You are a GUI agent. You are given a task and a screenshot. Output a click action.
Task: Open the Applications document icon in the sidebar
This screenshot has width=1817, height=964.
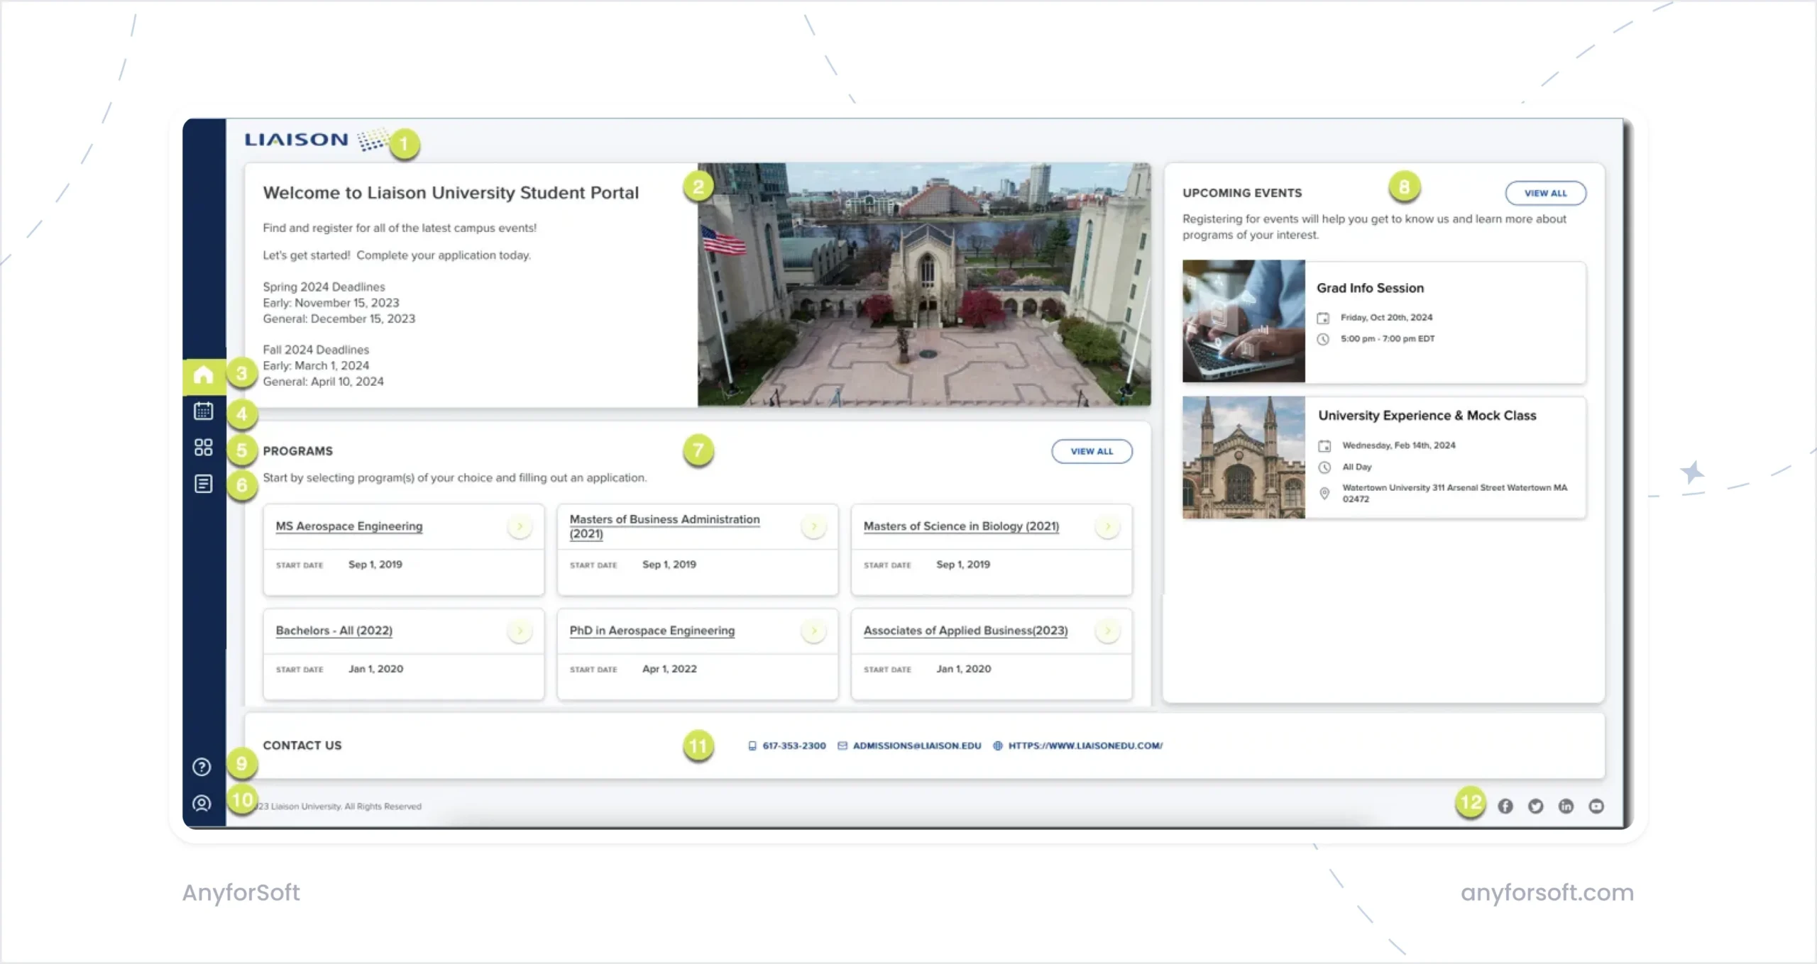point(204,483)
